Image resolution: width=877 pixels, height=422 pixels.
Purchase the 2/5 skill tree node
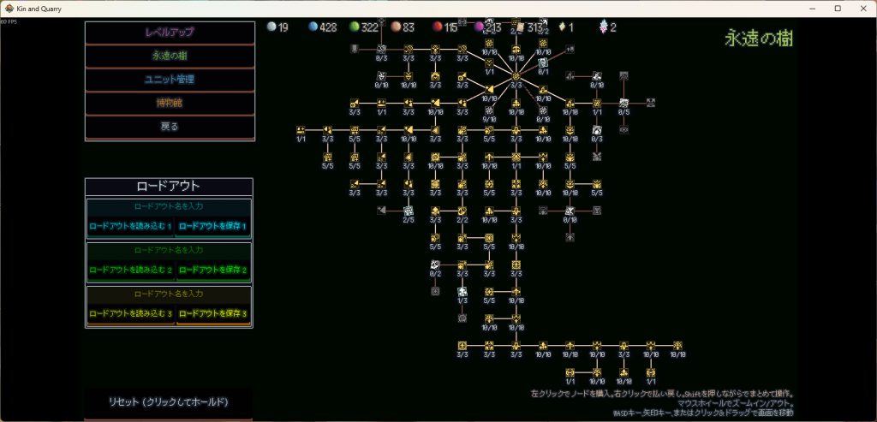[409, 210]
